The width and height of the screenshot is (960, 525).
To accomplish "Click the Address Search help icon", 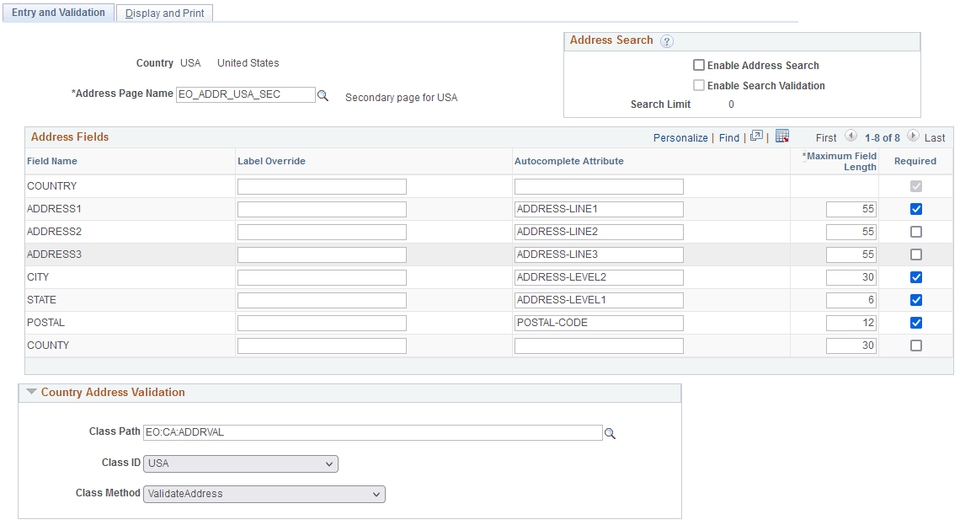I will click(x=666, y=40).
